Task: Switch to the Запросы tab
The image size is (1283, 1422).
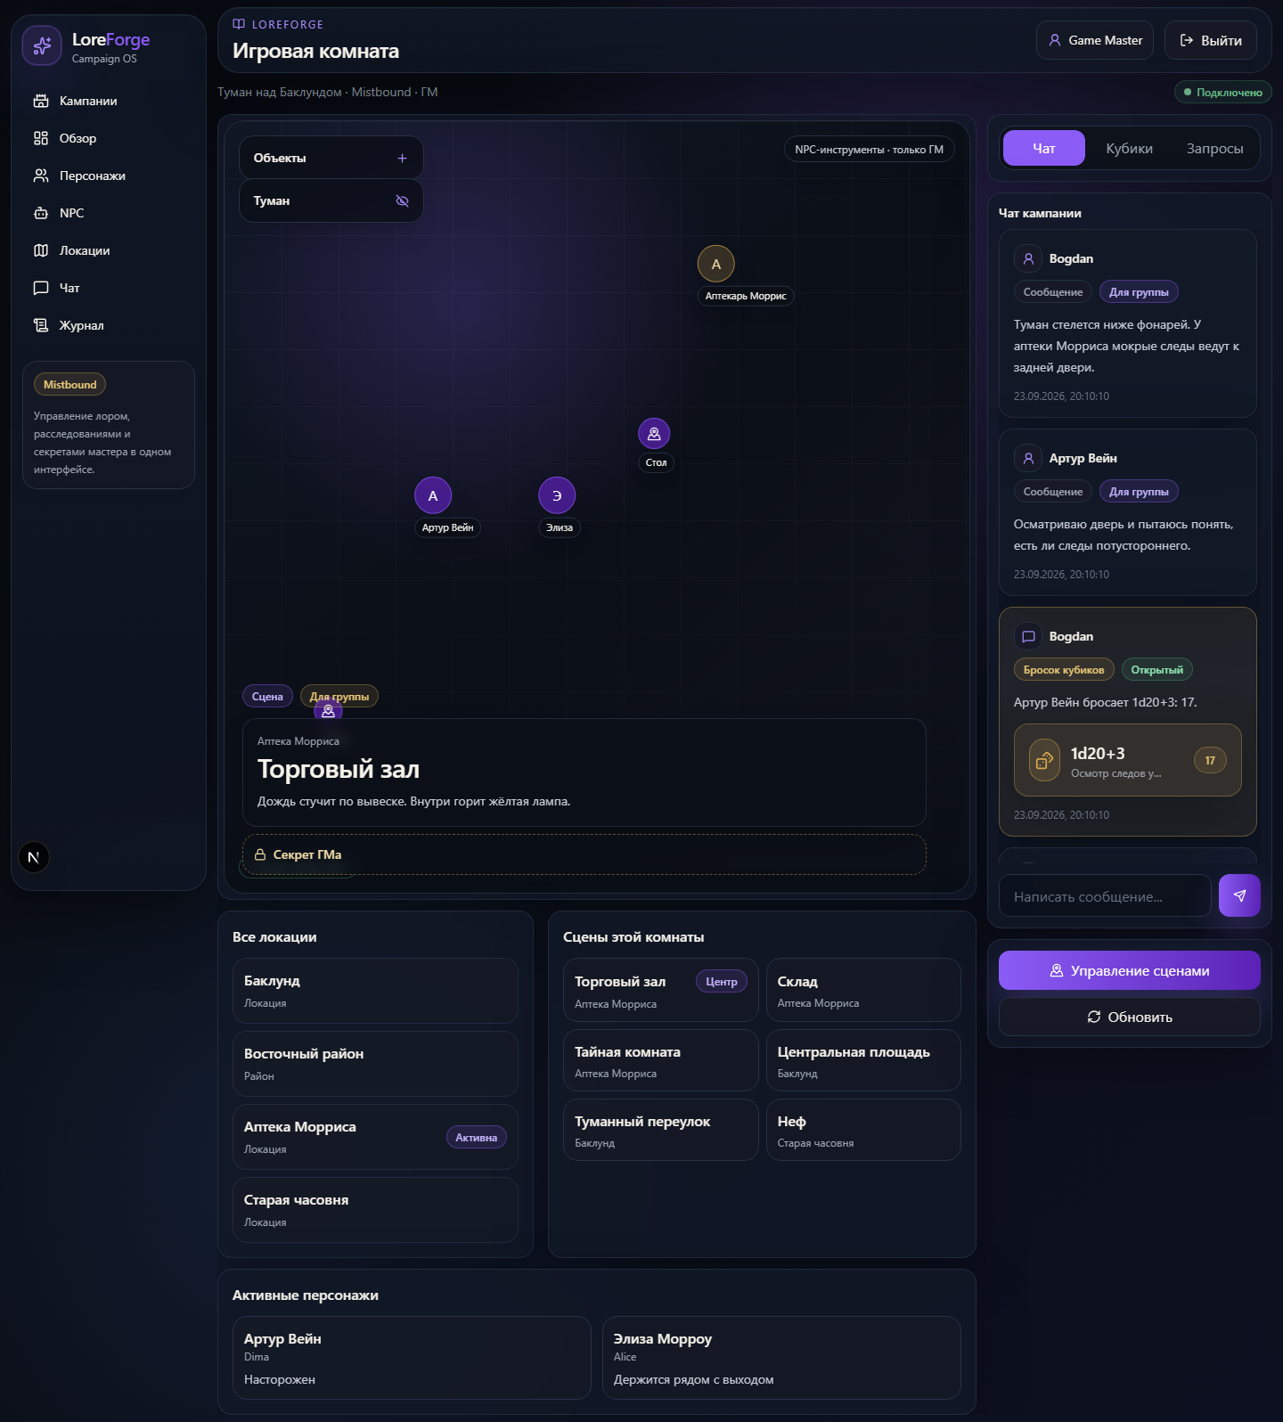Action: [1214, 148]
